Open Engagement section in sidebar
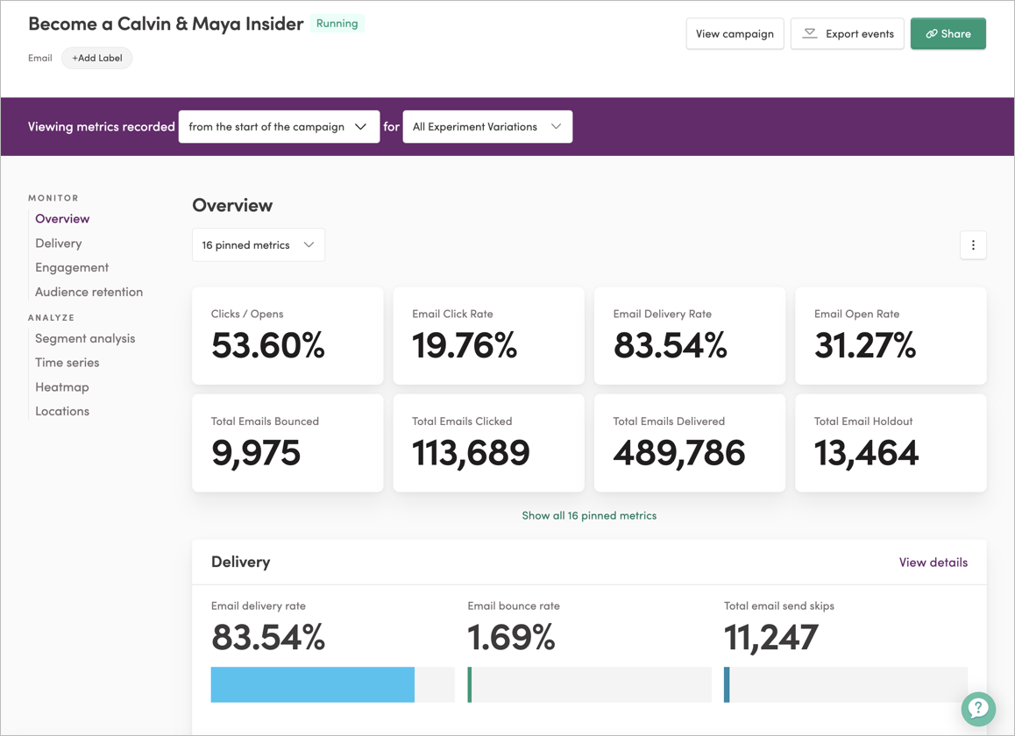This screenshot has width=1015, height=736. 72,267
